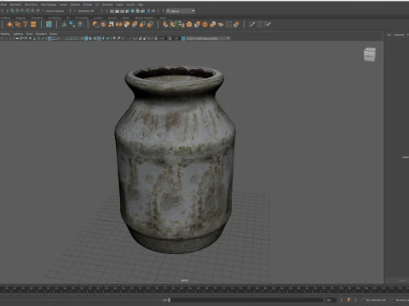Image resolution: width=409 pixels, height=306 pixels.
Task: Open the Symmetry Off dropdown
Action: pyautogui.click(x=85, y=11)
